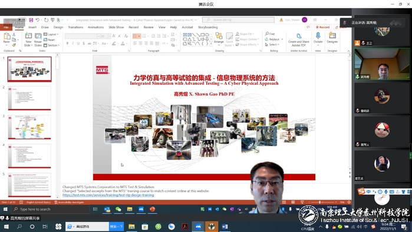Viewport: 412px width, 232px height.
Task: Open the Storyboarding tab
Action: [208, 27]
